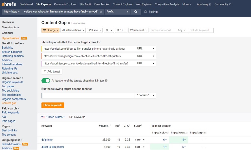Click position 1 for direct to film printer
This screenshot has height=150, width=251.
165,147
